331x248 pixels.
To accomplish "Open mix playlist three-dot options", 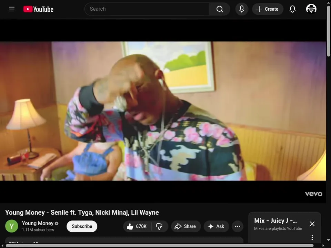I will point(312,238).
